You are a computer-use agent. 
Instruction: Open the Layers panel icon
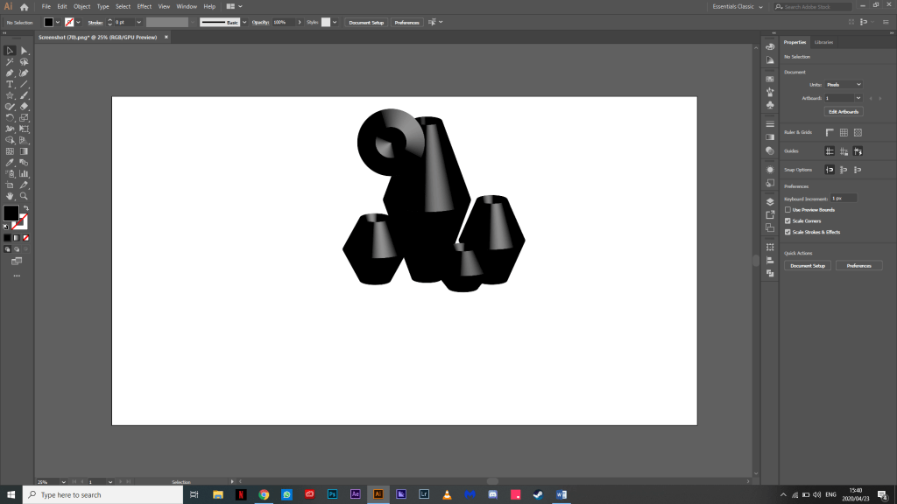point(770,201)
